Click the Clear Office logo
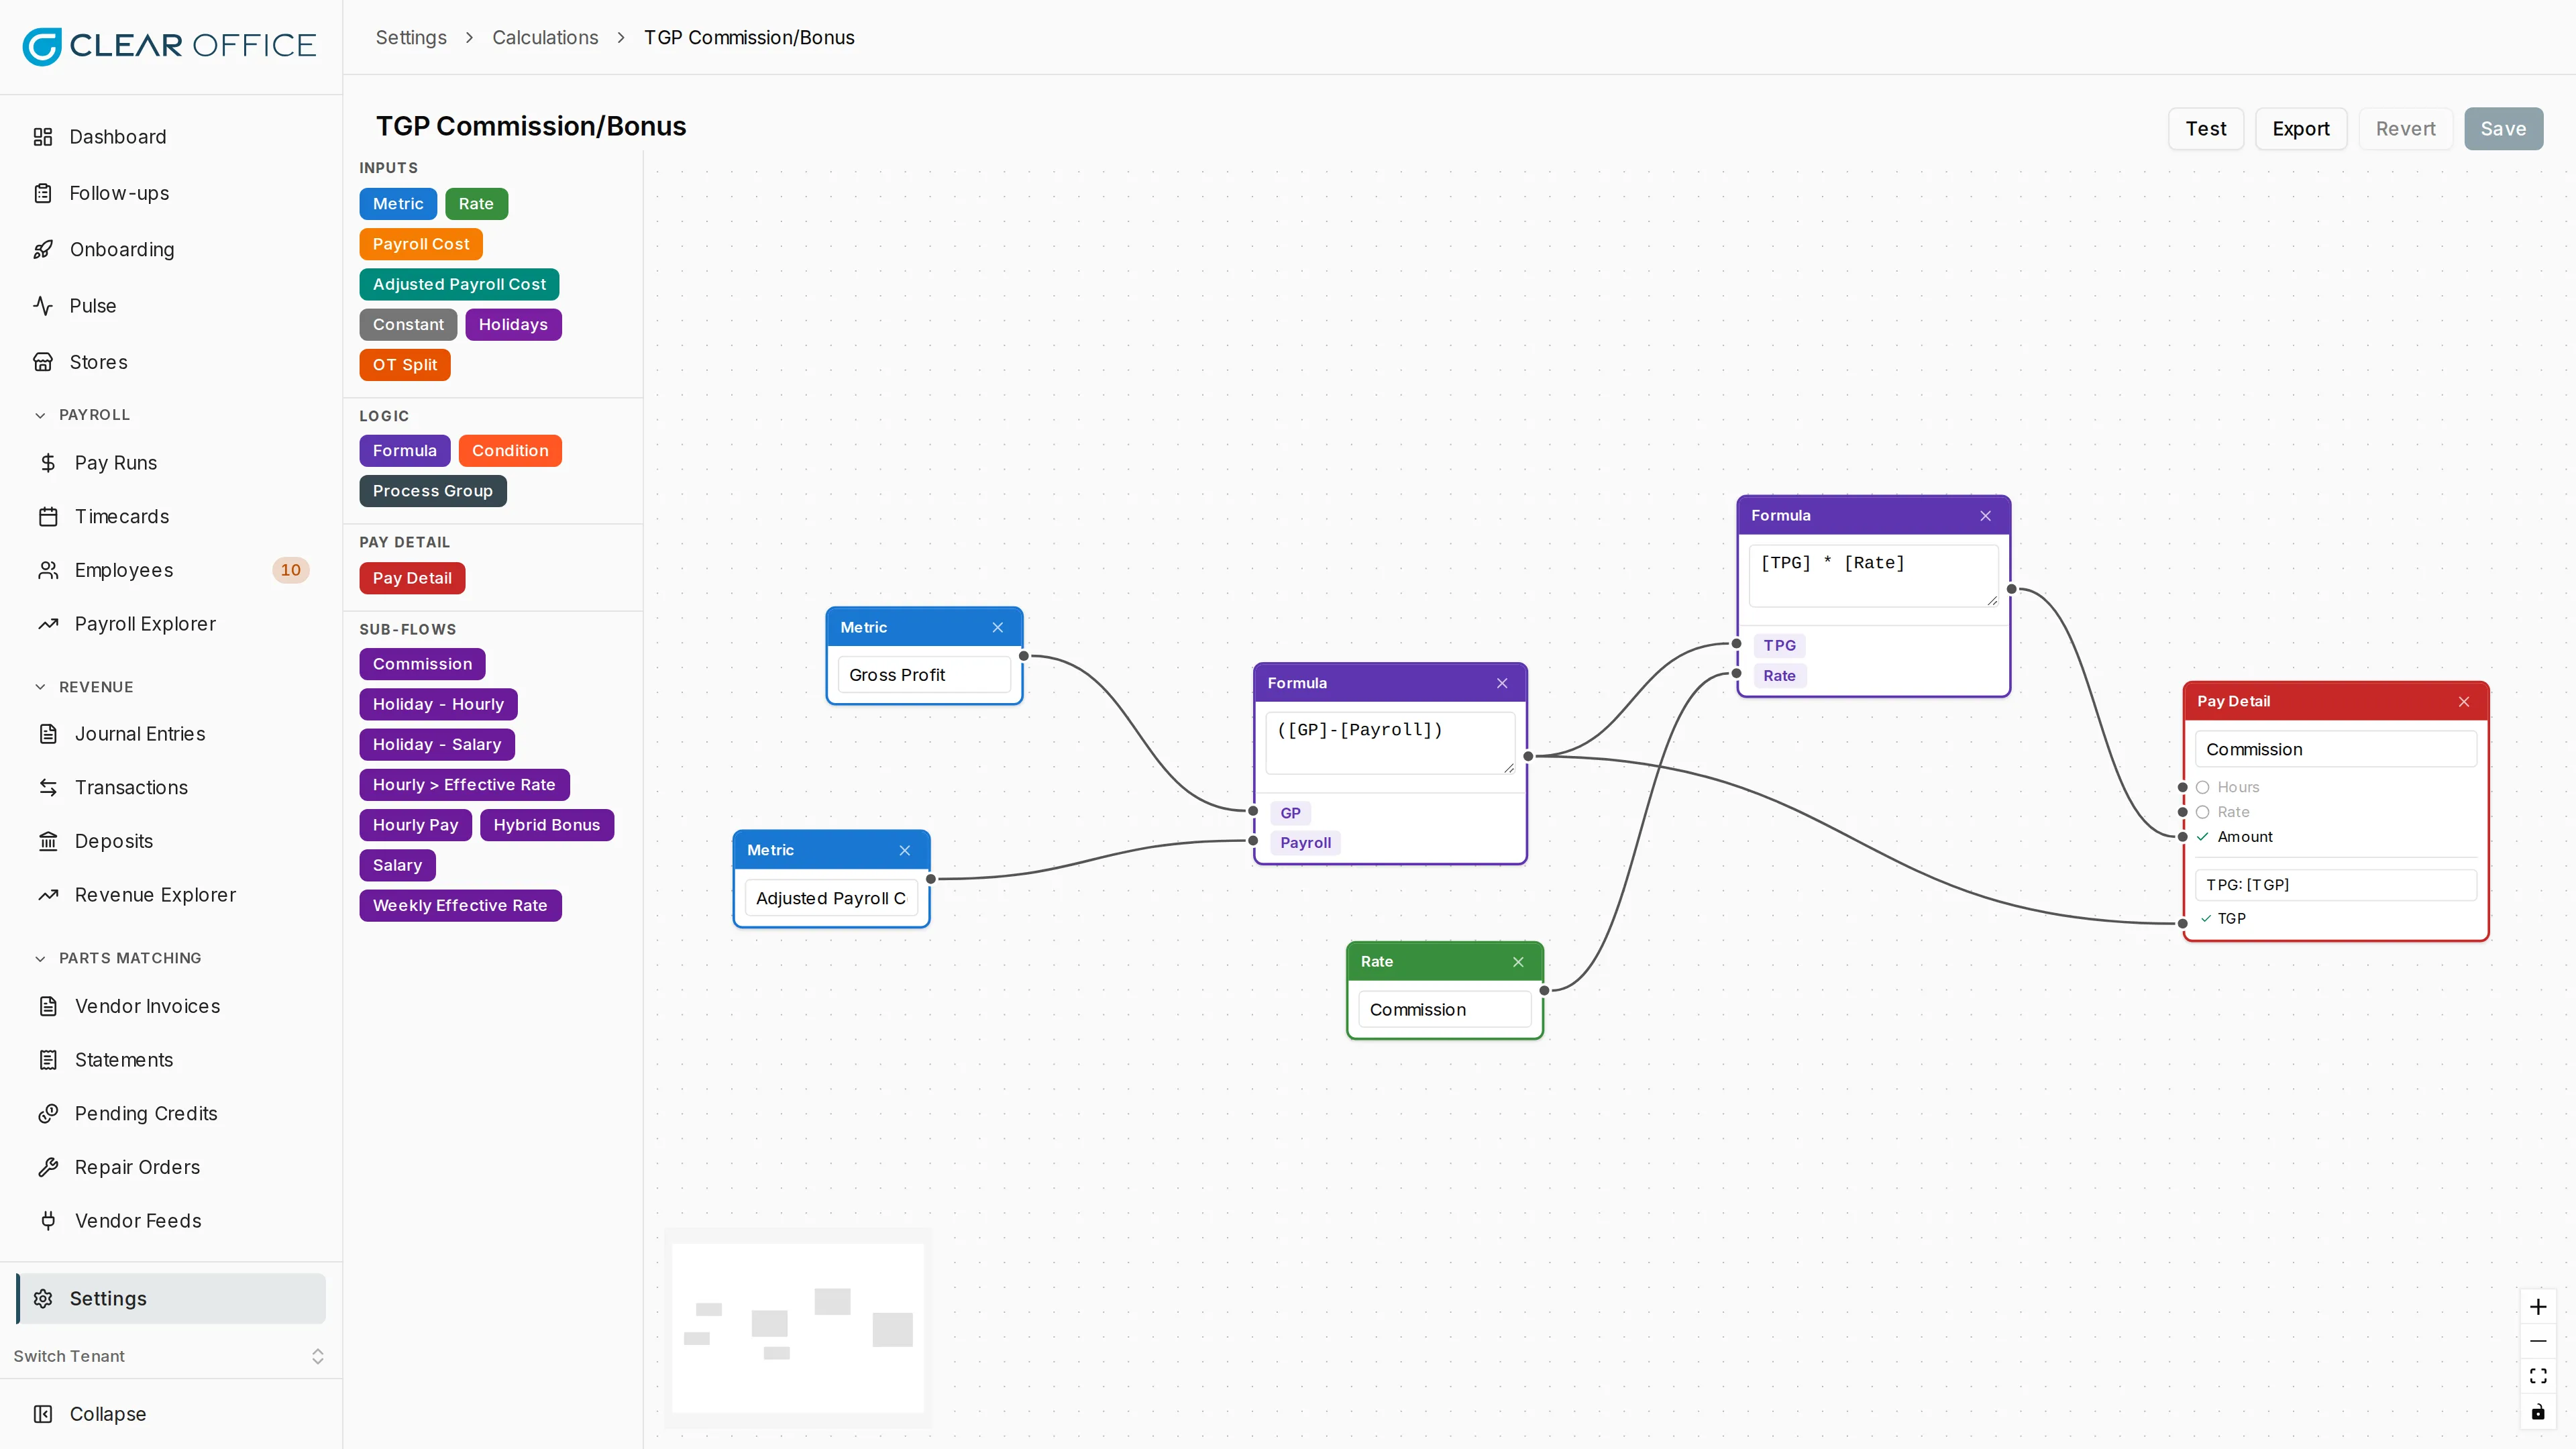 169,46
